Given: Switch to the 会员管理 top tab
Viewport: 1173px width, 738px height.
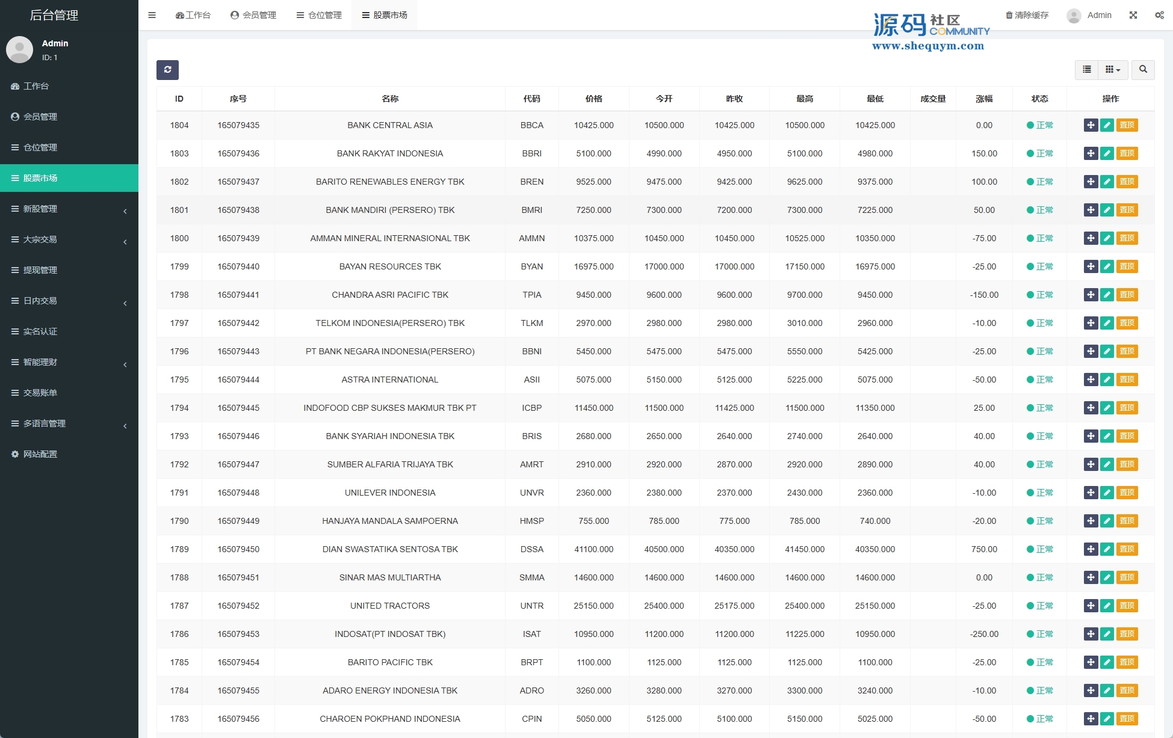Looking at the screenshot, I should 253,15.
